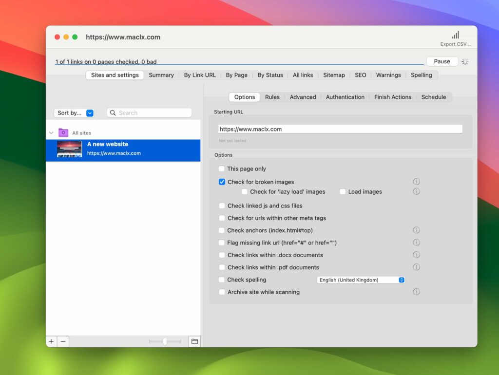Switch to the Sitemap tab
The width and height of the screenshot is (499, 375).
tap(334, 75)
